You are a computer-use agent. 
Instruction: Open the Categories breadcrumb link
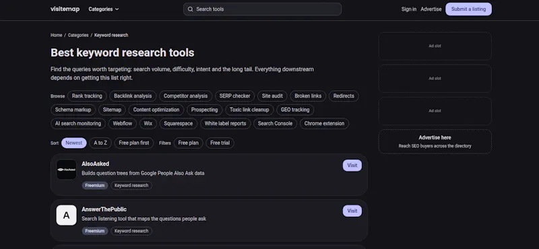(x=78, y=35)
